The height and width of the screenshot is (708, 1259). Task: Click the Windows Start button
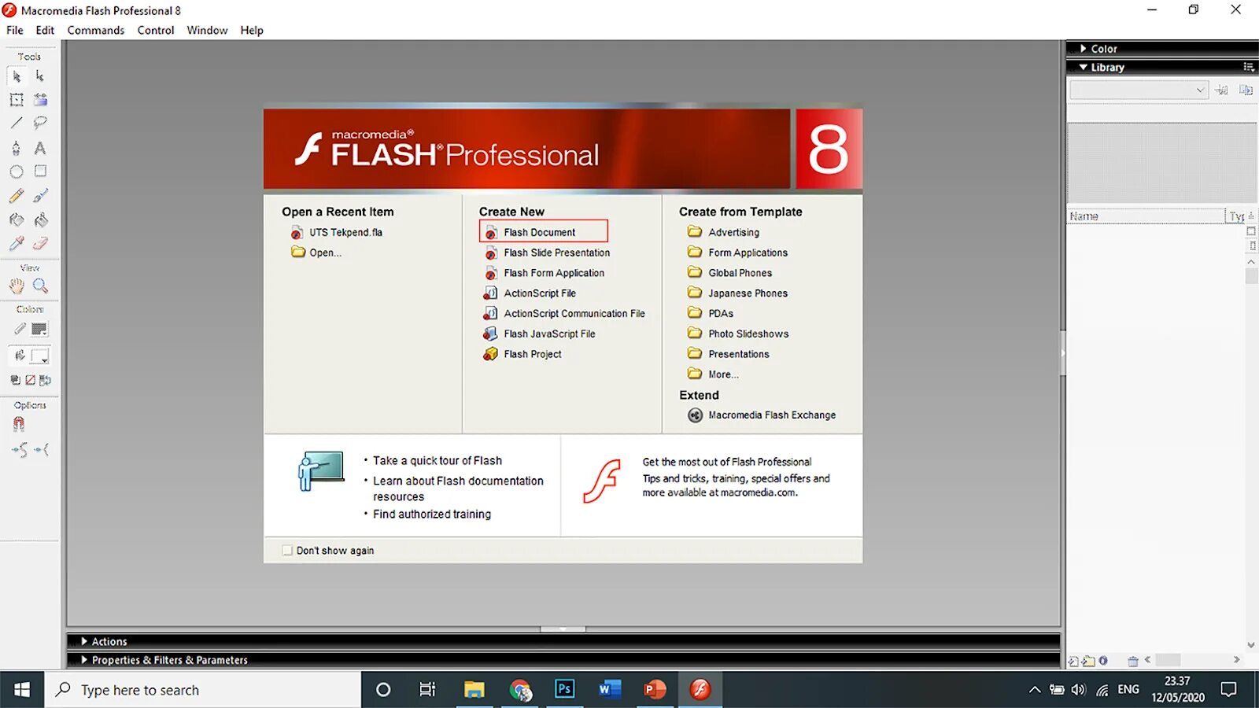tap(22, 690)
